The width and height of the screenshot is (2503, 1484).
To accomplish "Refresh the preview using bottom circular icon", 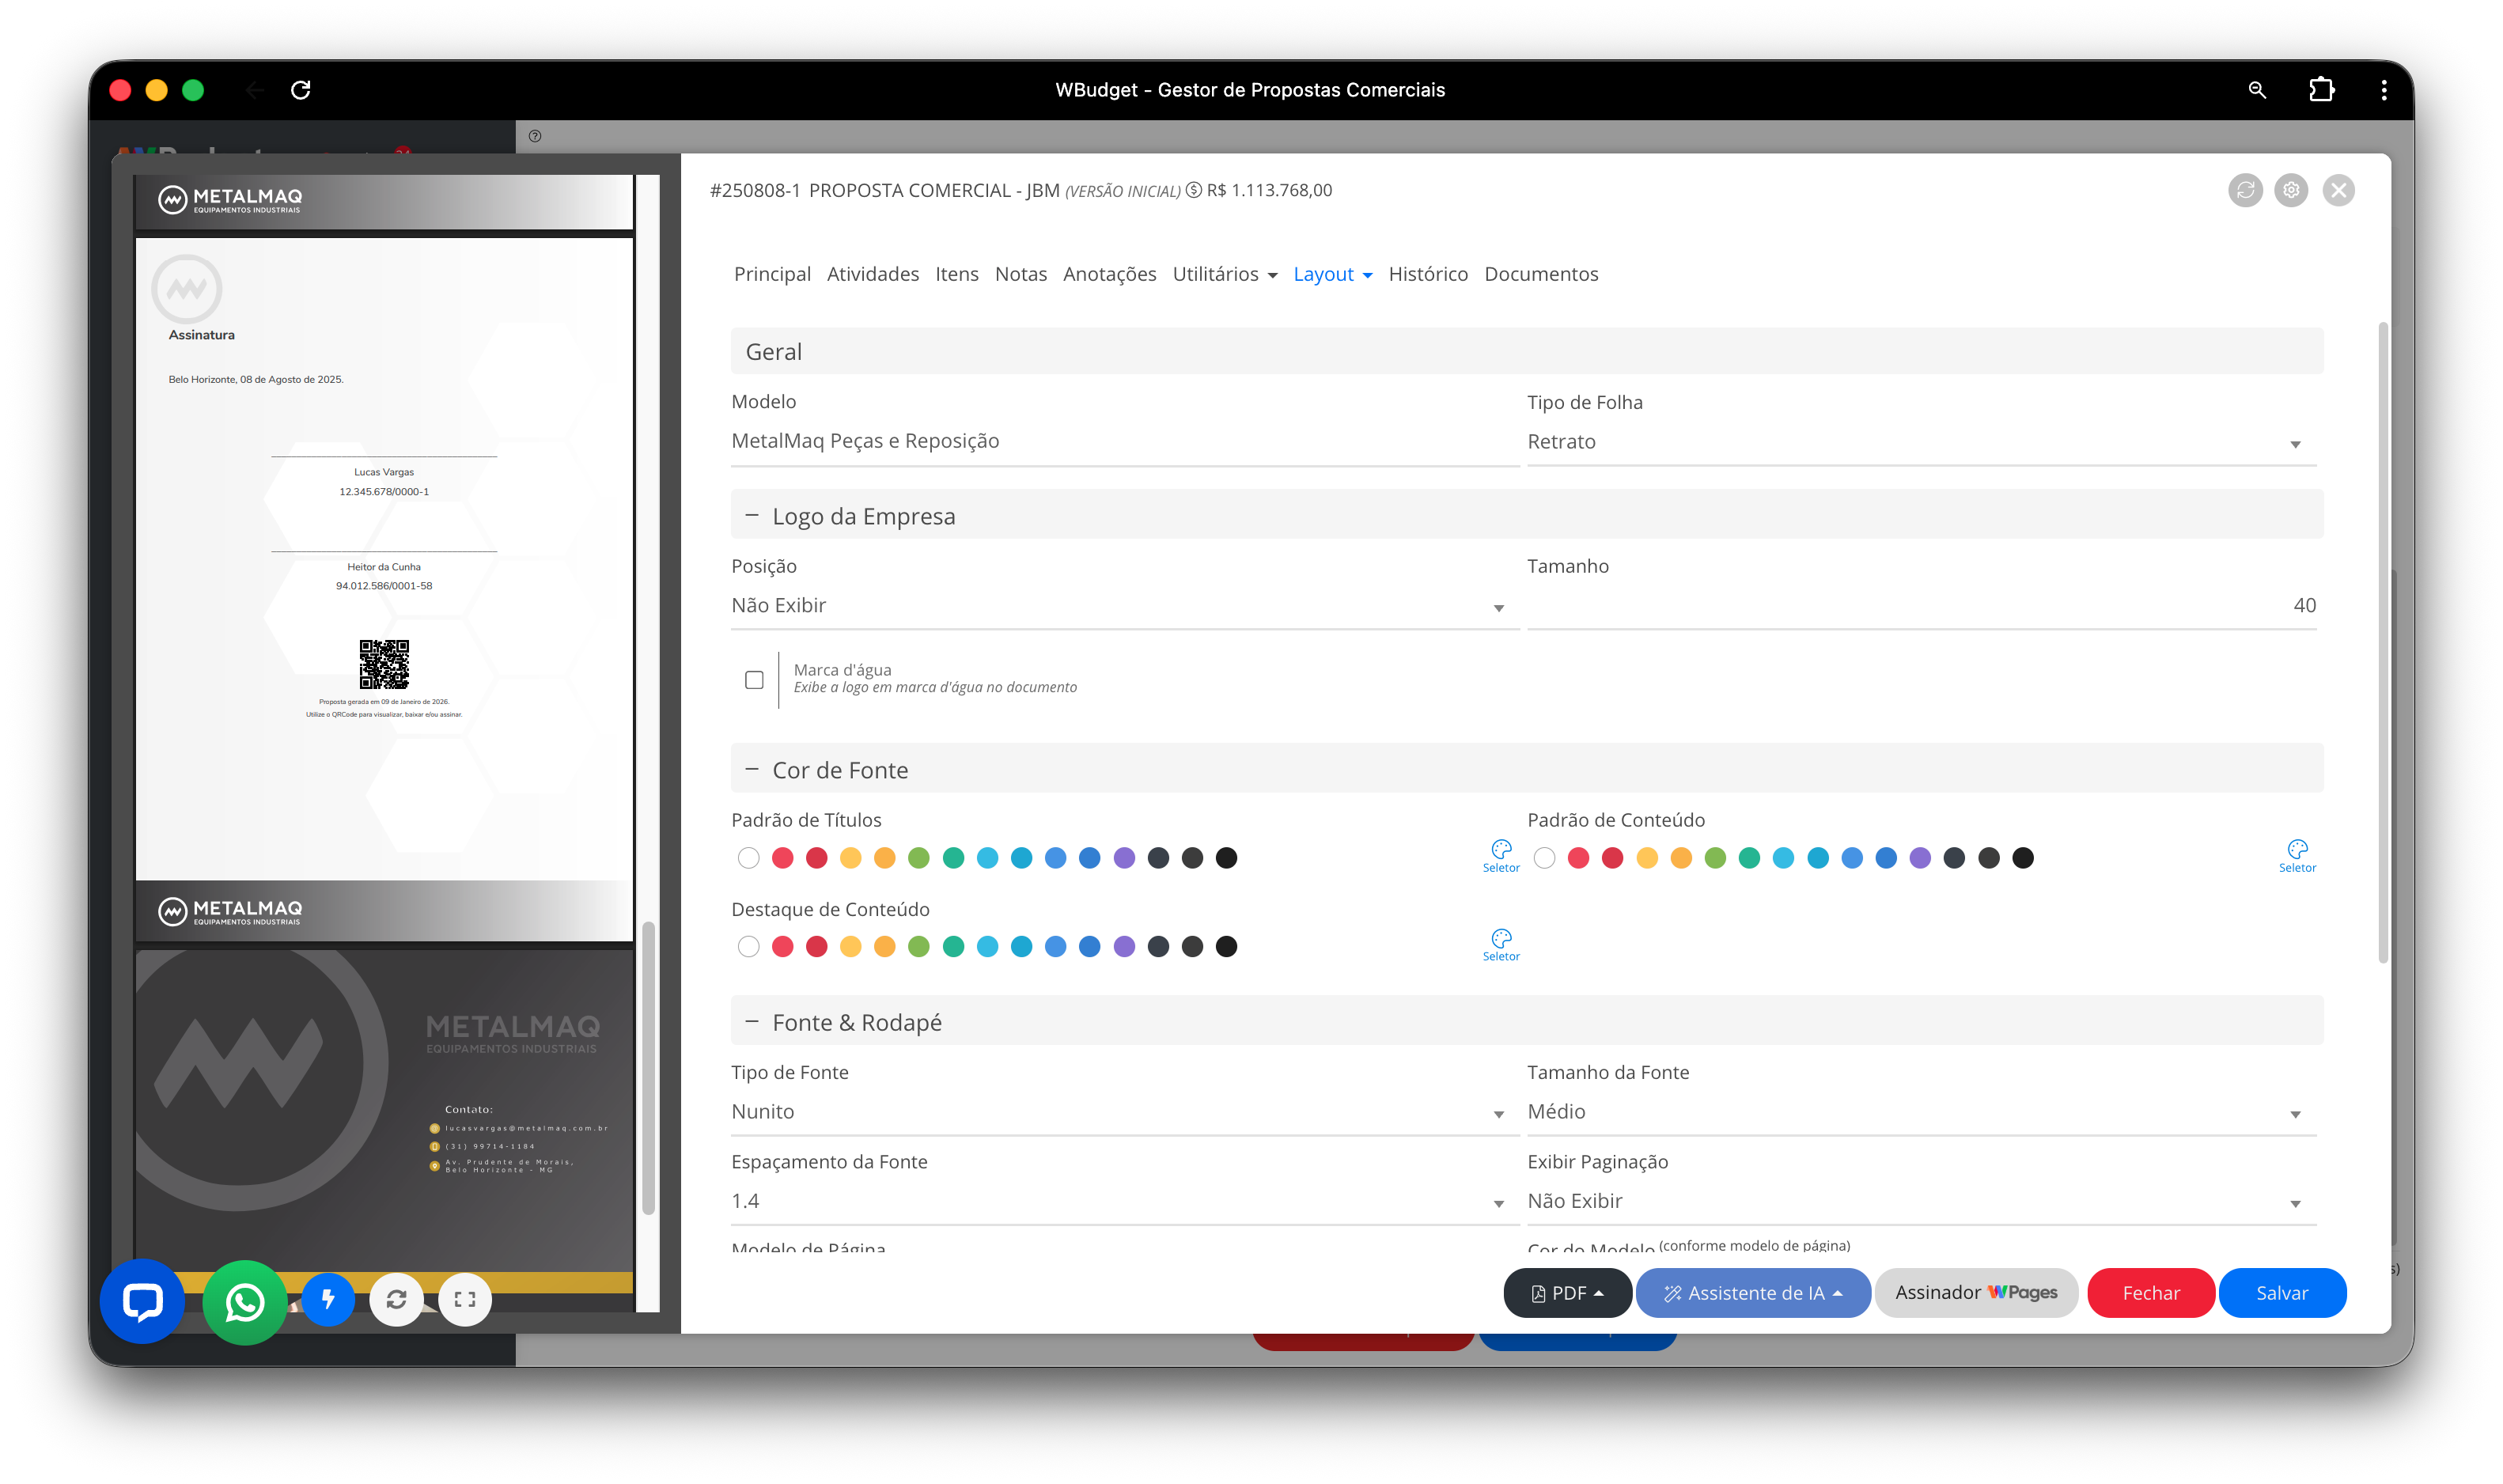I will click(x=396, y=1299).
